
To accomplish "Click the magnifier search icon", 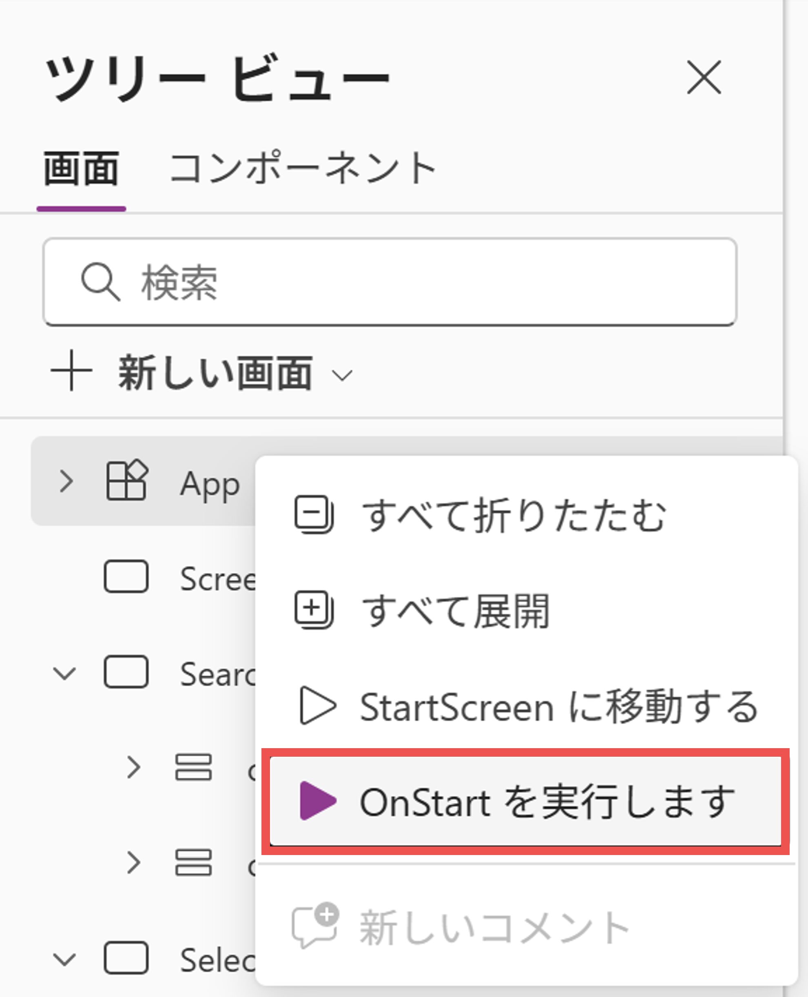I will (x=100, y=282).
